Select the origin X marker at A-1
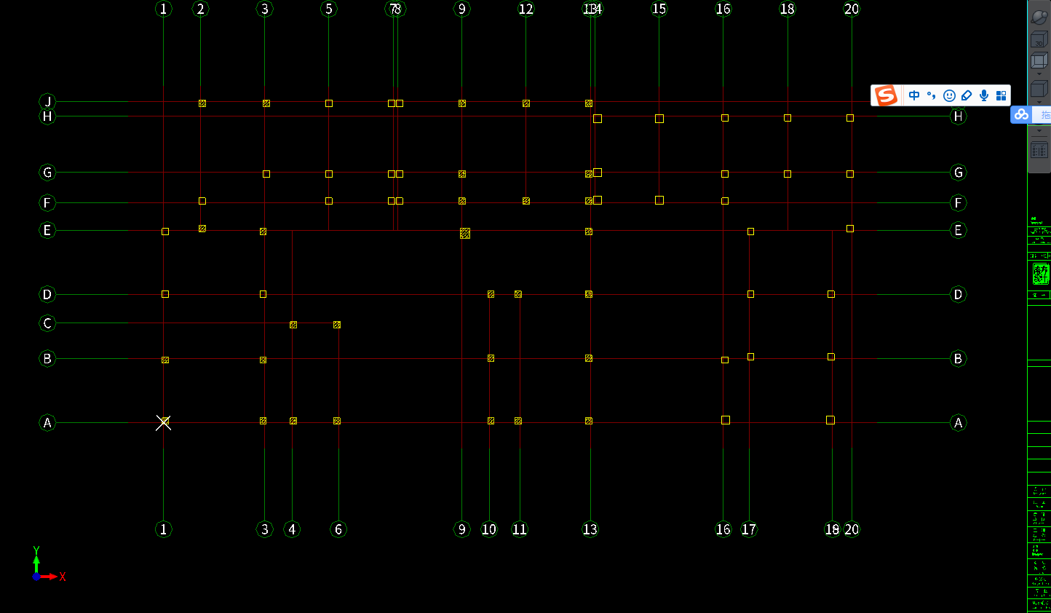The width and height of the screenshot is (1051, 613). pyautogui.click(x=164, y=422)
